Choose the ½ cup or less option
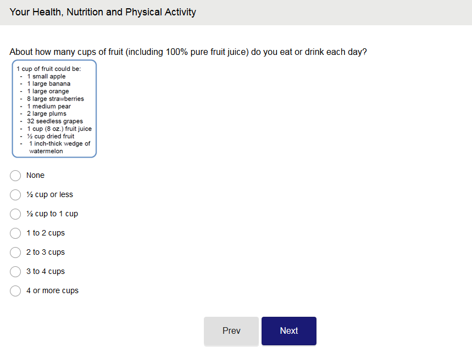Image resolution: width=472 pixels, height=353 pixels. (x=15, y=195)
